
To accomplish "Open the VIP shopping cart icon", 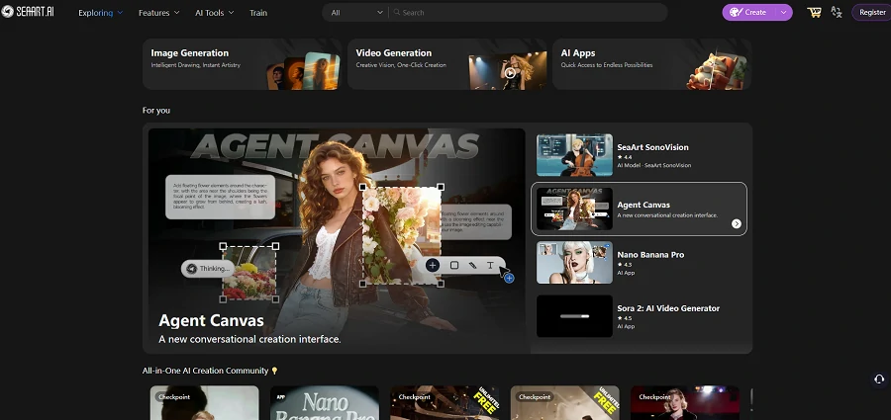I will 814,13.
